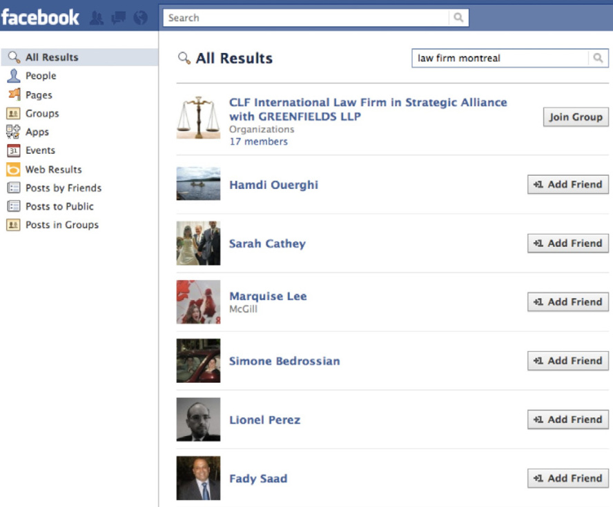Select Pages filter label
613x507 pixels.
tap(39, 95)
